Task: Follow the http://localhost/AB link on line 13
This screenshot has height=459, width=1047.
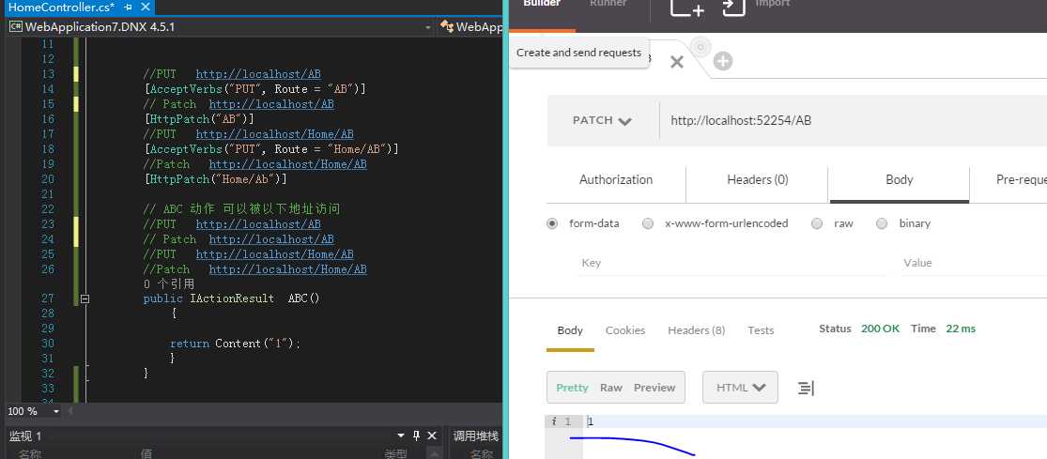Action: click(257, 74)
